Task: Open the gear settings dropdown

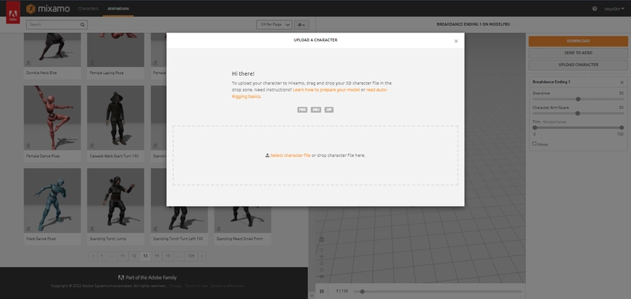Action: tap(301, 25)
